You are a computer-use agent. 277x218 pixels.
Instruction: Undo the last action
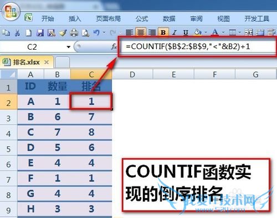point(96,33)
